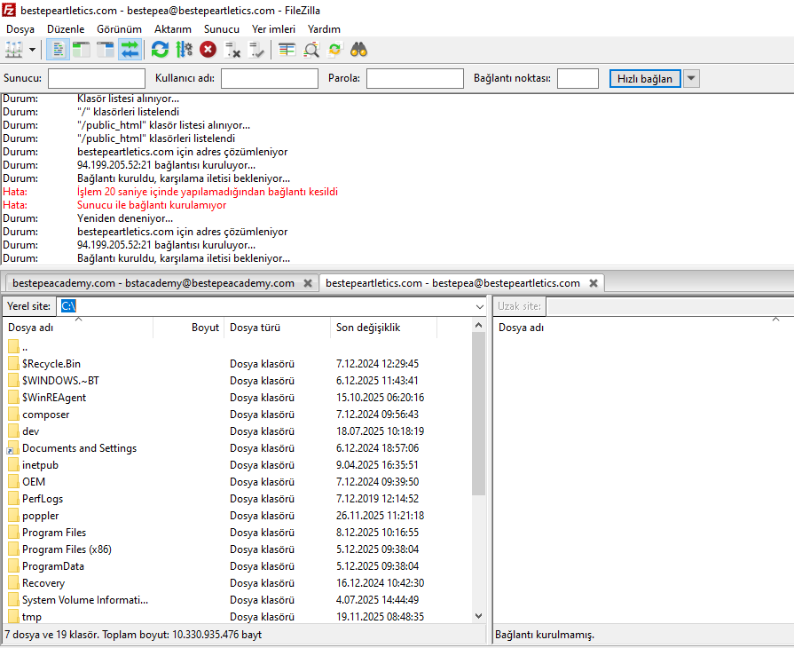Sort local files by Son değişiklik
The width and height of the screenshot is (794, 648).
click(x=383, y=328)
